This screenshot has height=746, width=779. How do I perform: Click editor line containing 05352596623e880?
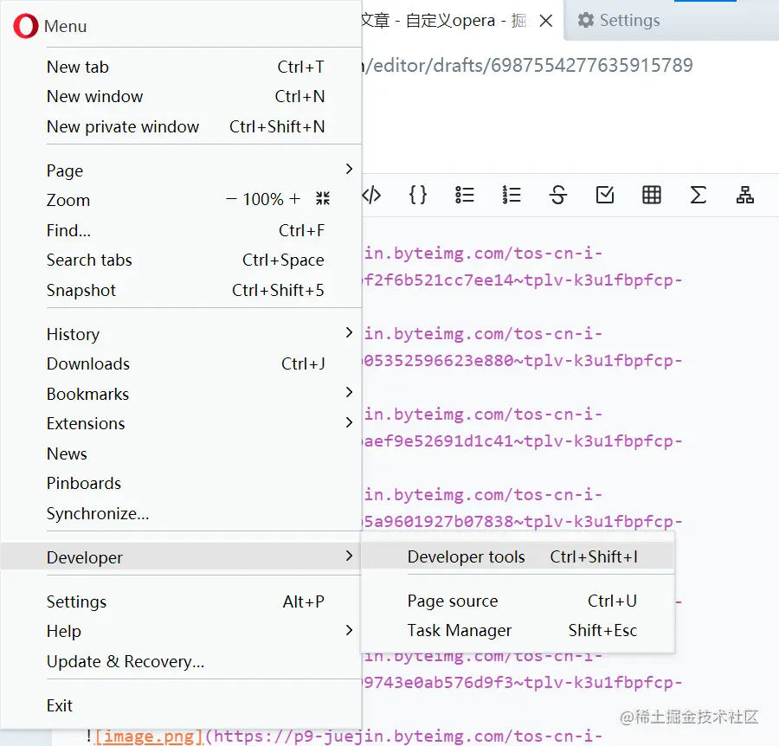523,361
